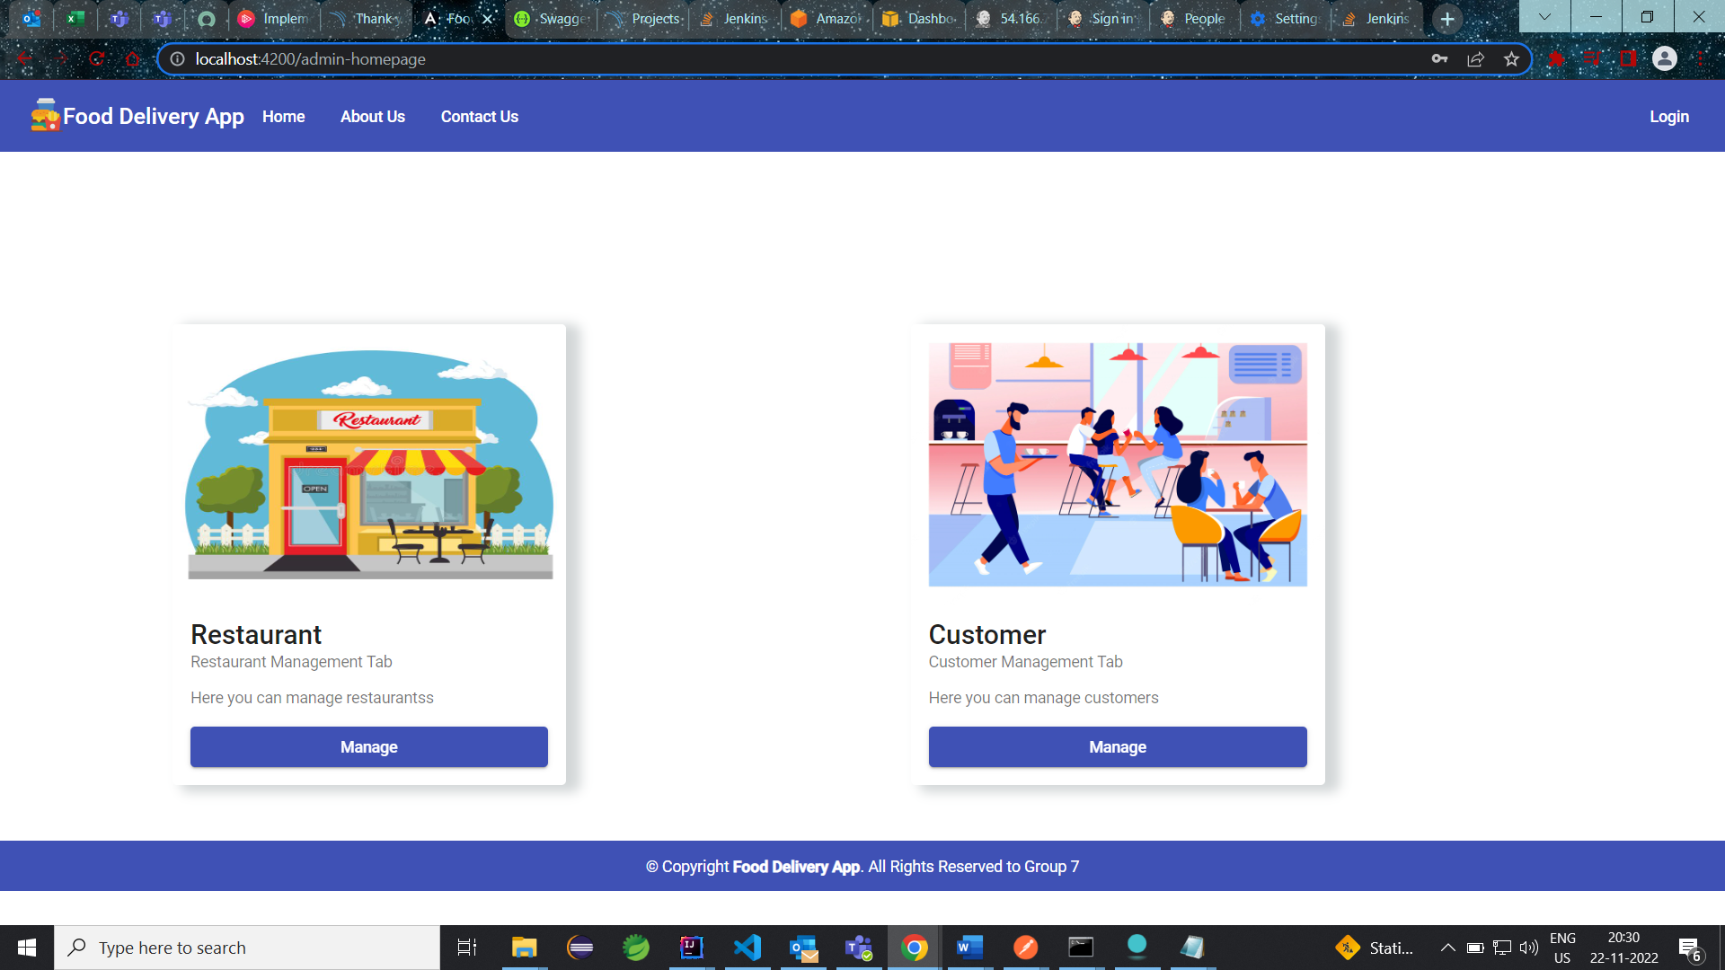Click the site information icon in address bar

178,59
